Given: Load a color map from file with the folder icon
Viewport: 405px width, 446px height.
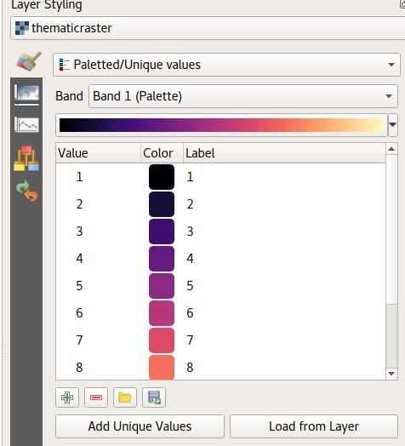Looking at the screenshot, I should point(125,397).
